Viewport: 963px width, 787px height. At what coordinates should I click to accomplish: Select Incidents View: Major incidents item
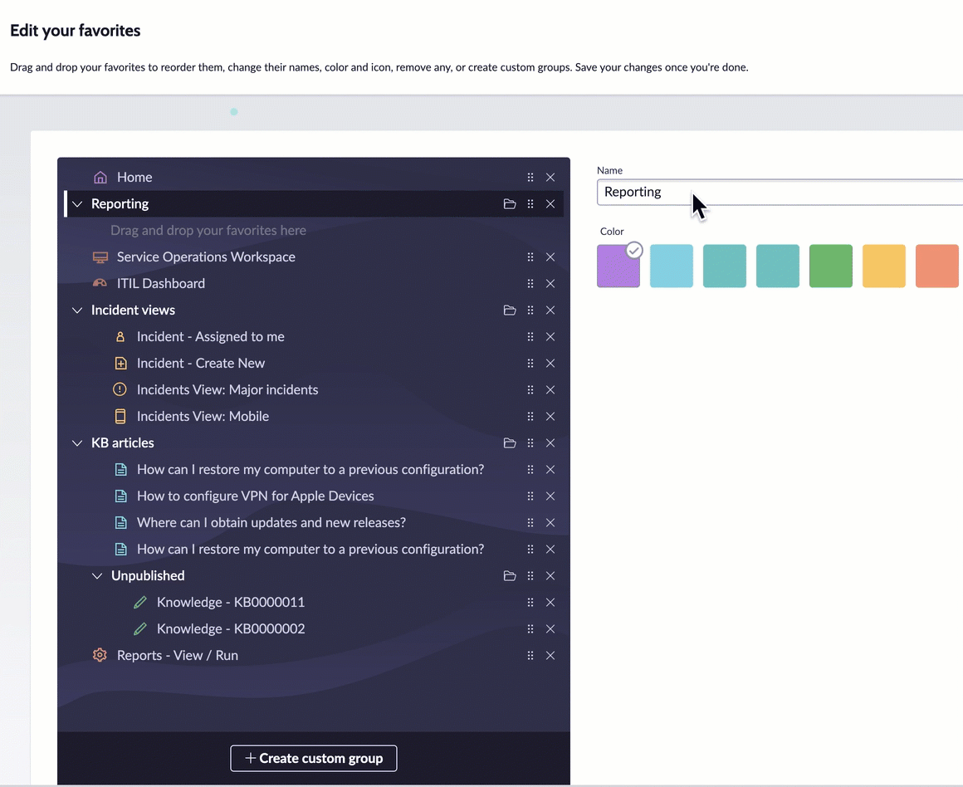(314, 389)
